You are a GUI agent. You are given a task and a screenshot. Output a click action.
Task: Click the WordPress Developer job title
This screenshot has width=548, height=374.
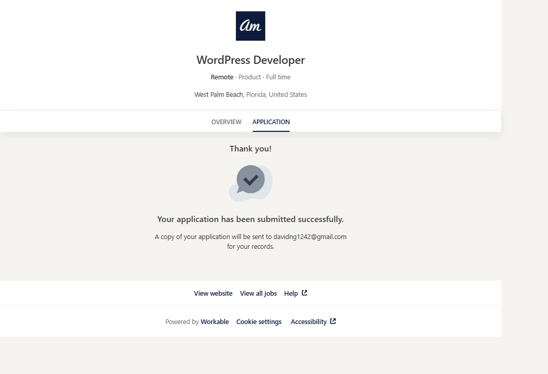click(x=250, y=60)
